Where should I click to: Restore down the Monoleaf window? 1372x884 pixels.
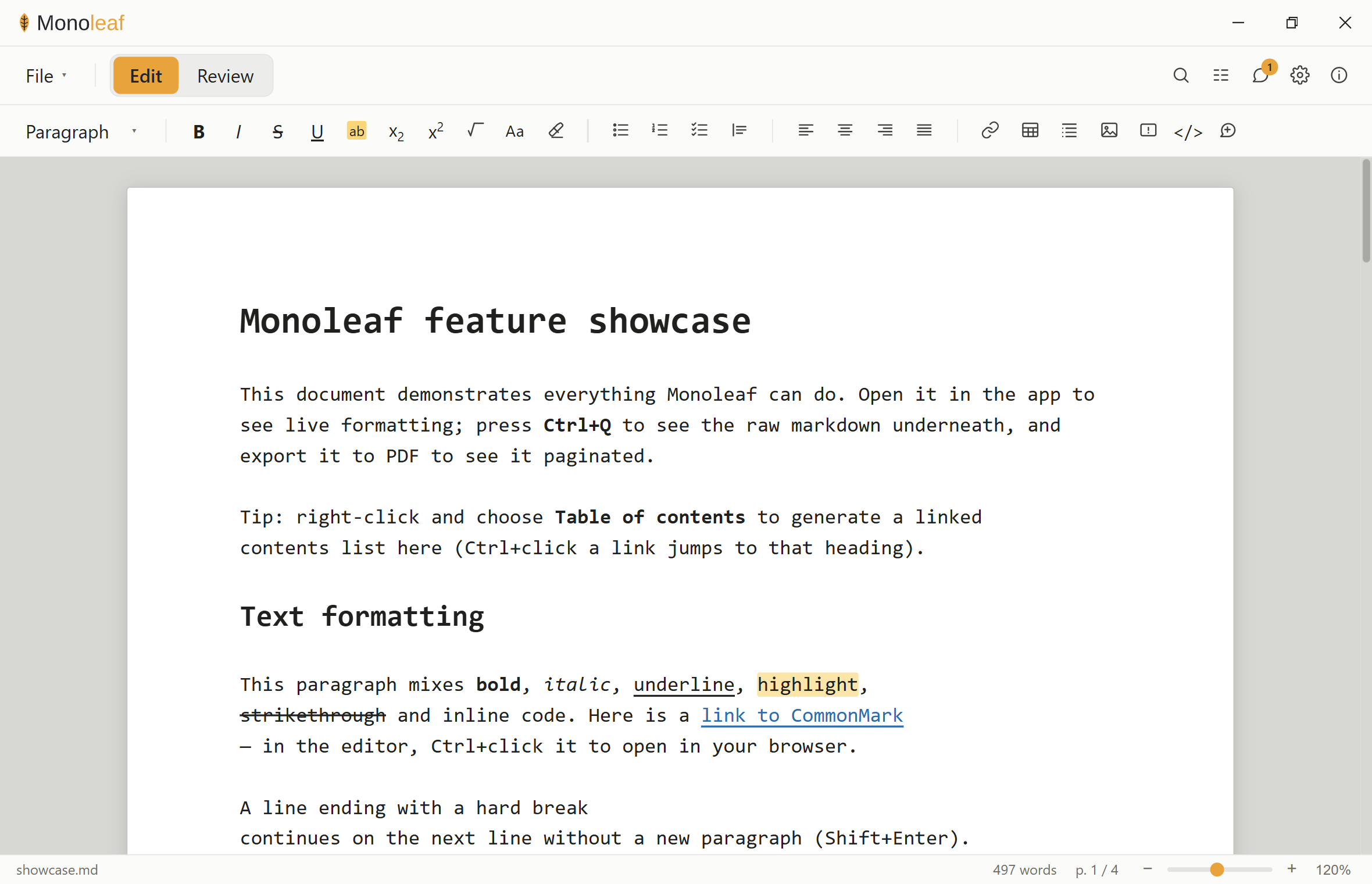[1292, 23]
